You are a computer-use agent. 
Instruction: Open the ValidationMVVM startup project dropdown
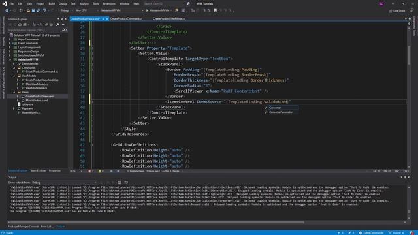(x=121, y=10)
